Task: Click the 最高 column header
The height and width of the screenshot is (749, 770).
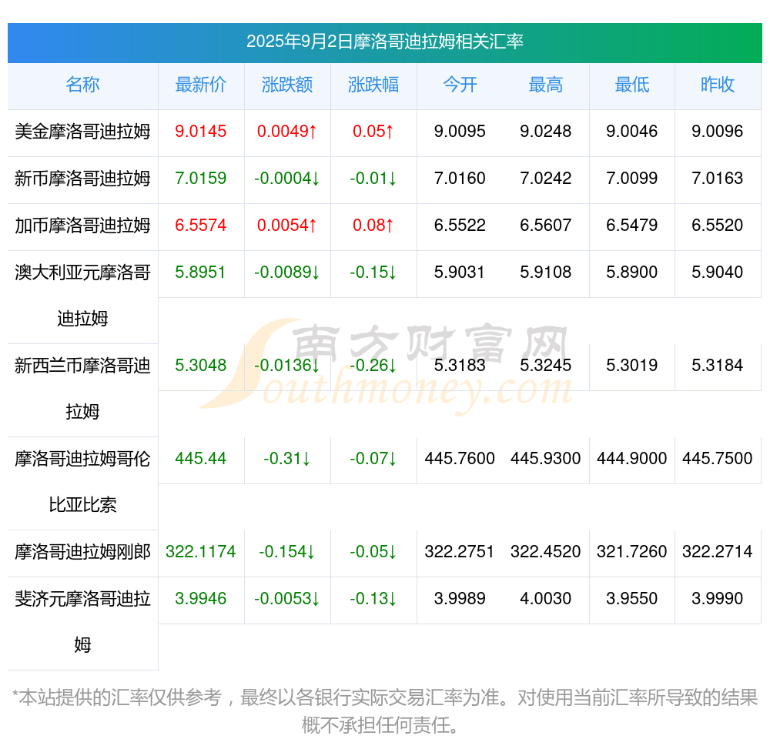Action: click(x=546, y=85)
